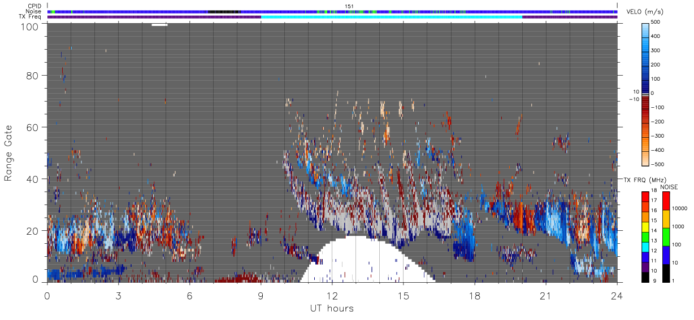Click the NOISE legend title
This screenshot has height=320, width=694.
tap(669, 187)
